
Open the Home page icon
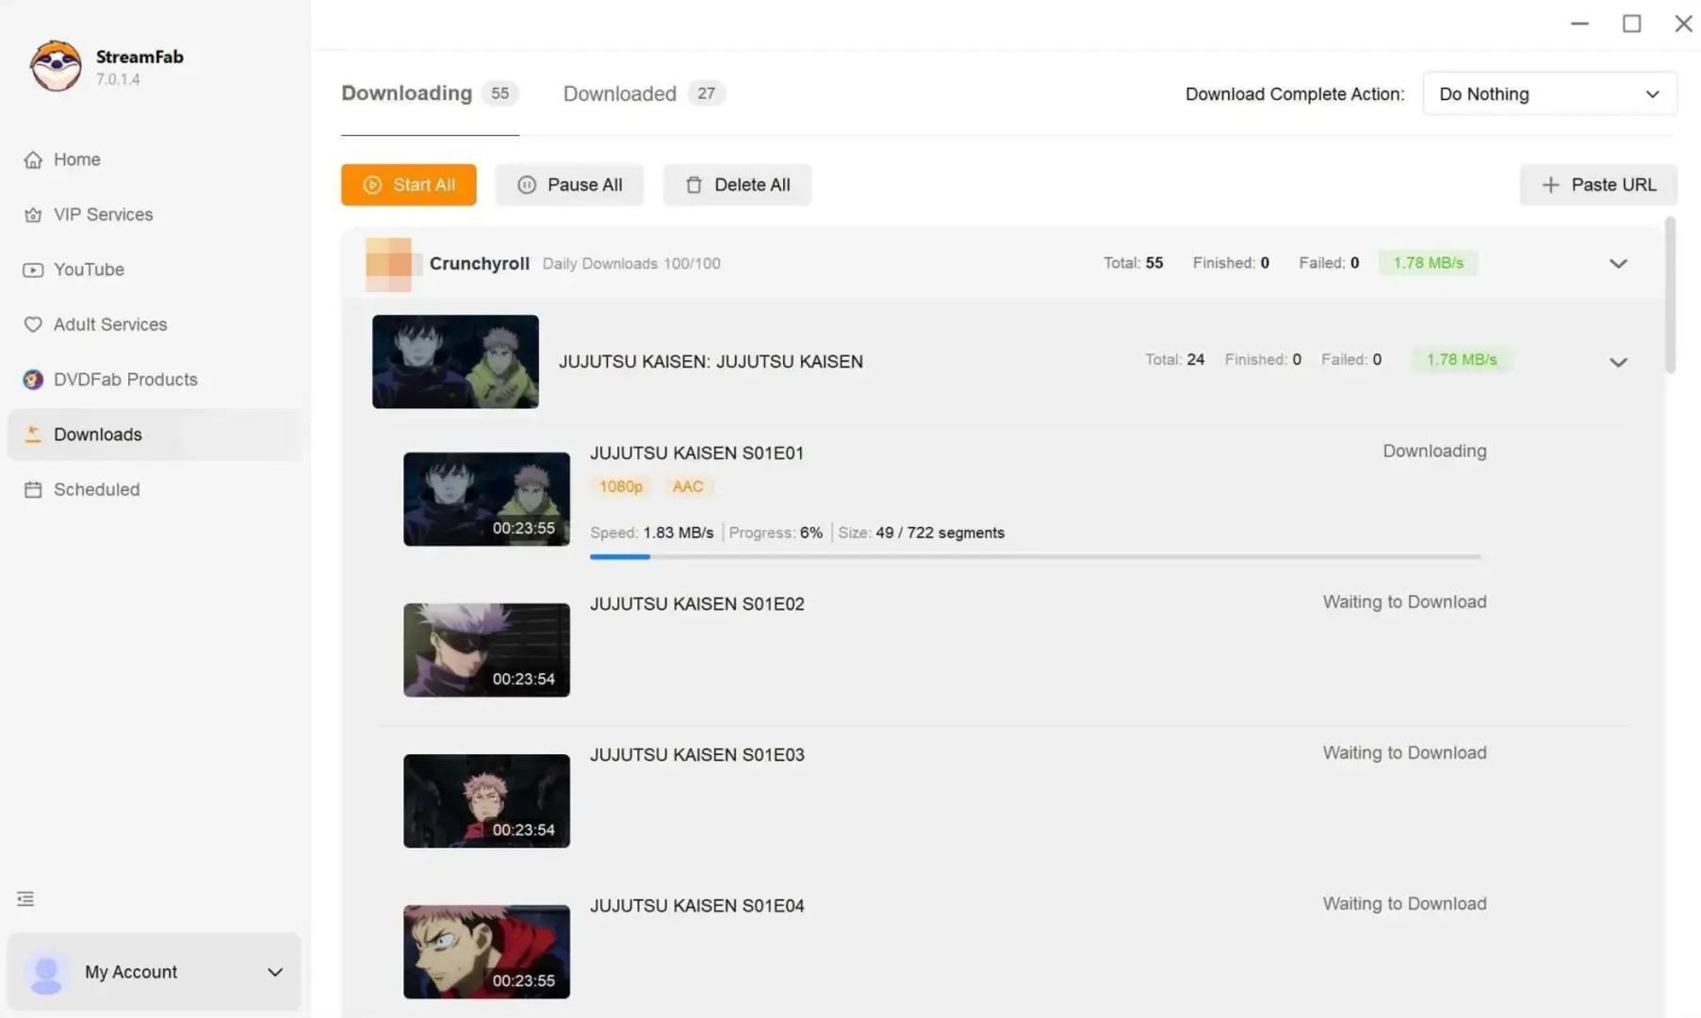coord(33,160)
